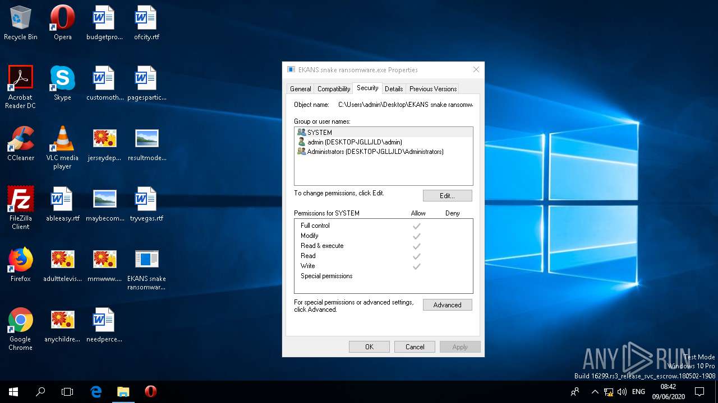Open the People icon in system tray
This screenshot has height=403, width=718.
(x=575, y=392)
